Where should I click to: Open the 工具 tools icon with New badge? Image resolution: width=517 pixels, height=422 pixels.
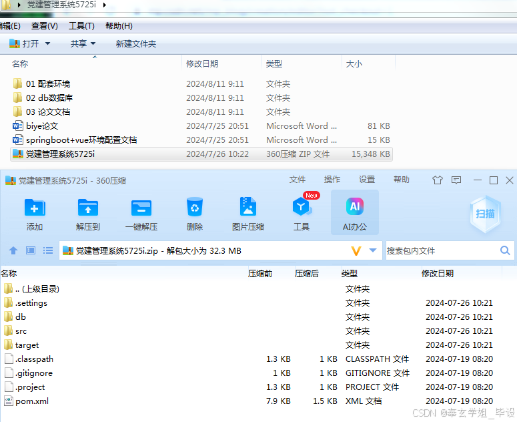301,207
